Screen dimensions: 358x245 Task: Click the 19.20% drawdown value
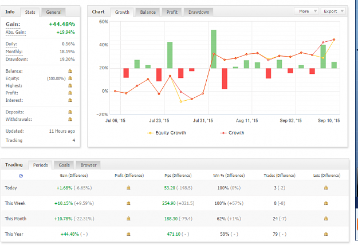point(68,60)
